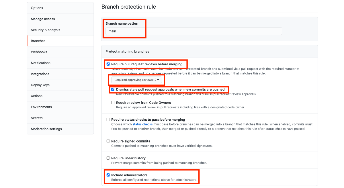
Task: Check Require status checks to pass
Action: 108,120
